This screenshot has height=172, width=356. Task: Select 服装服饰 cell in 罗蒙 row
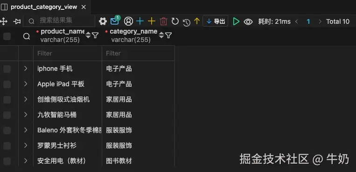tap(138, 146)
